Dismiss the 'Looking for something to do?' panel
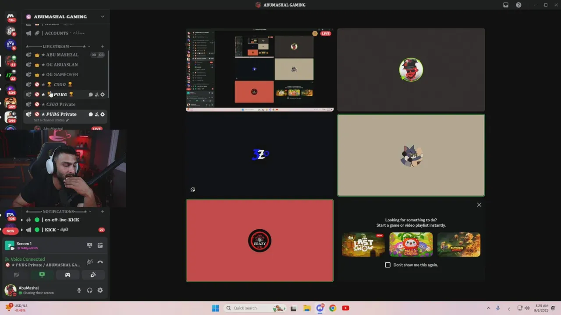 (x=479, y=205)
